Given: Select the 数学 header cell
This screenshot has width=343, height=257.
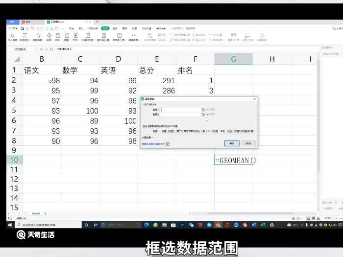Looking at the screenshot, I should click(x=80, y=70).
